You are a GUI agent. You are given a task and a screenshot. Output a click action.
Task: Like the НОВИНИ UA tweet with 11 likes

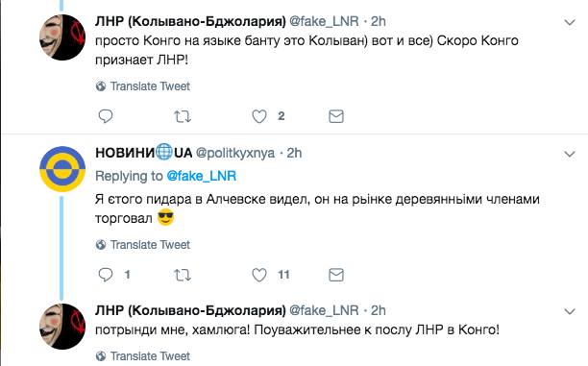point(259,275)
